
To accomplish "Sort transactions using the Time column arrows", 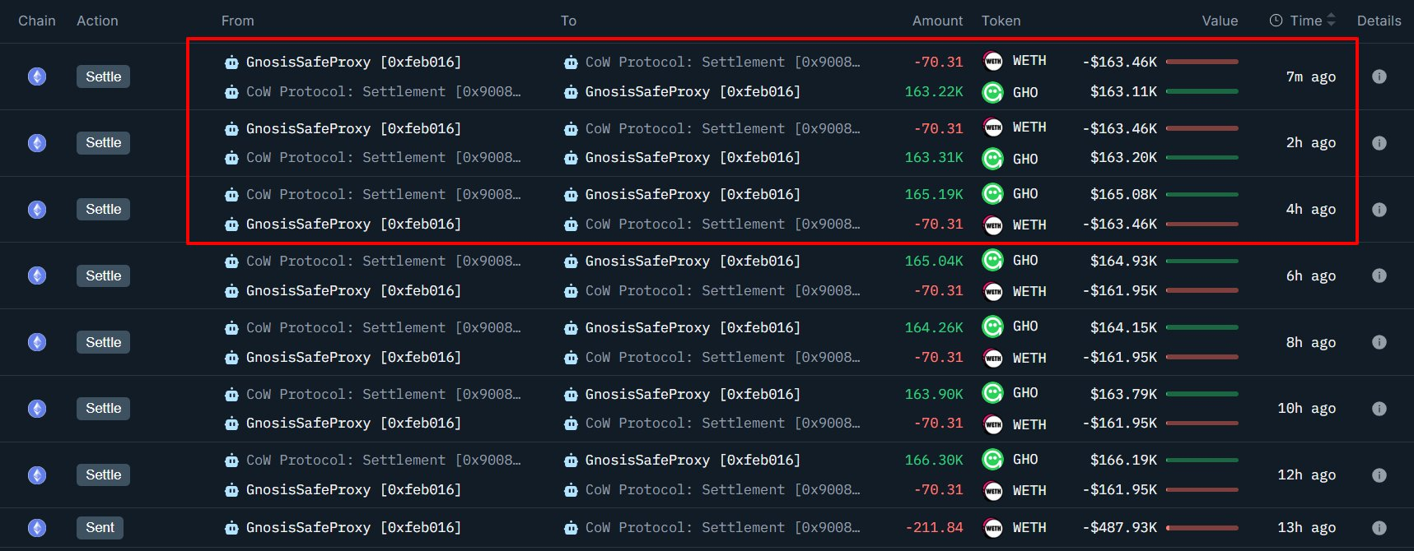I will pos(1331,21).
